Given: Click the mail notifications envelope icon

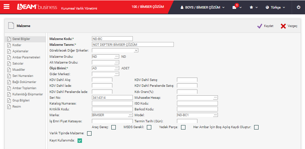Looking at the screenshot, I should click(x=235, y=7).
